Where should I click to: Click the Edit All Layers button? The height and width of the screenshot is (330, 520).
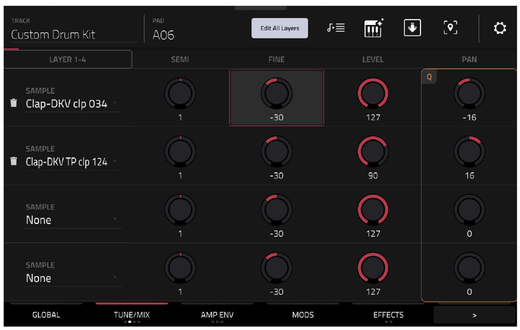280,28
